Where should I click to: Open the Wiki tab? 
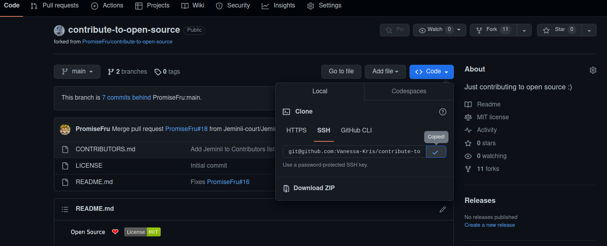click(x=193, y=6)
